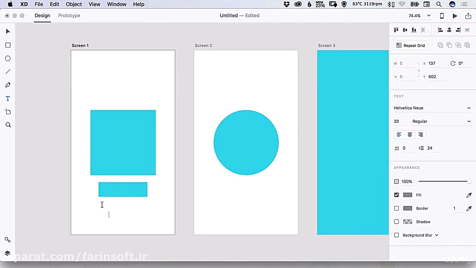Click the font size field showing 20
The height and width of the screenshot is (268, 476).
tap(397, 121)
